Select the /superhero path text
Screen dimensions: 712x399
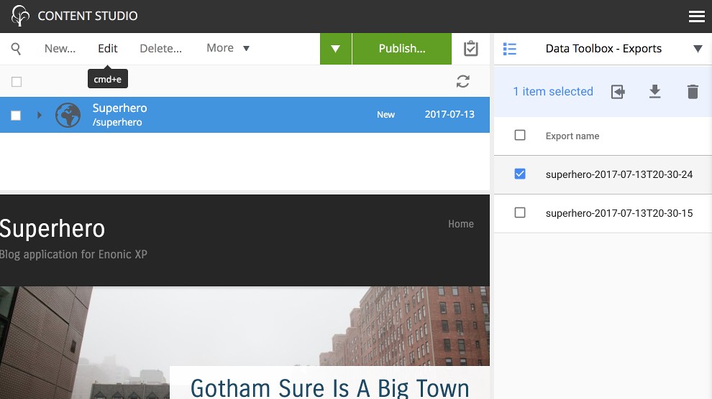117,122
